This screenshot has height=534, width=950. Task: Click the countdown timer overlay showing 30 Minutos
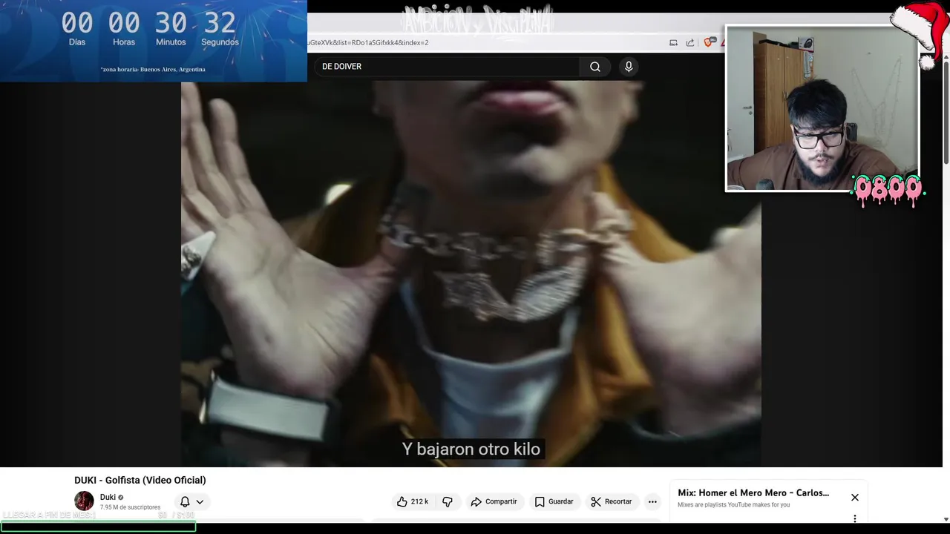point(154,41)
